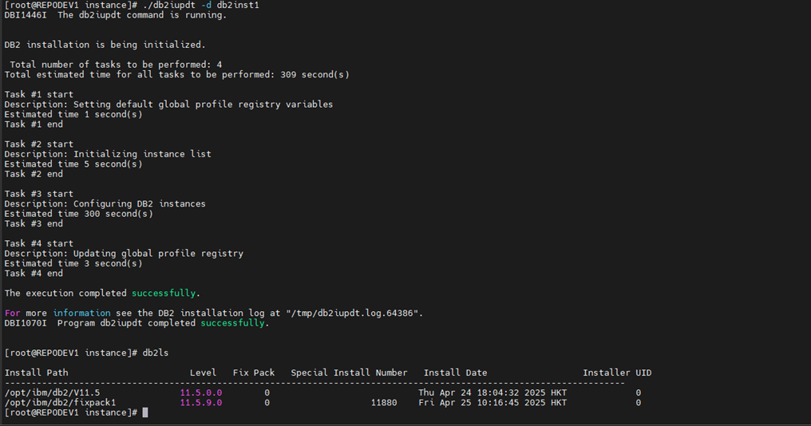This screenshot has height=426, width=811.
Task: Click the Installer UID column header
Action: point(617,373)
